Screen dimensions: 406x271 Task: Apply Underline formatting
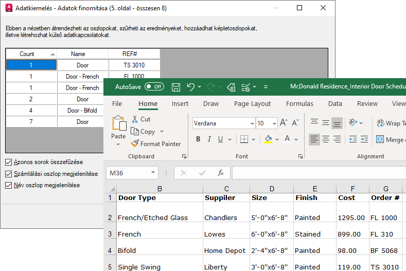[220, 139]
